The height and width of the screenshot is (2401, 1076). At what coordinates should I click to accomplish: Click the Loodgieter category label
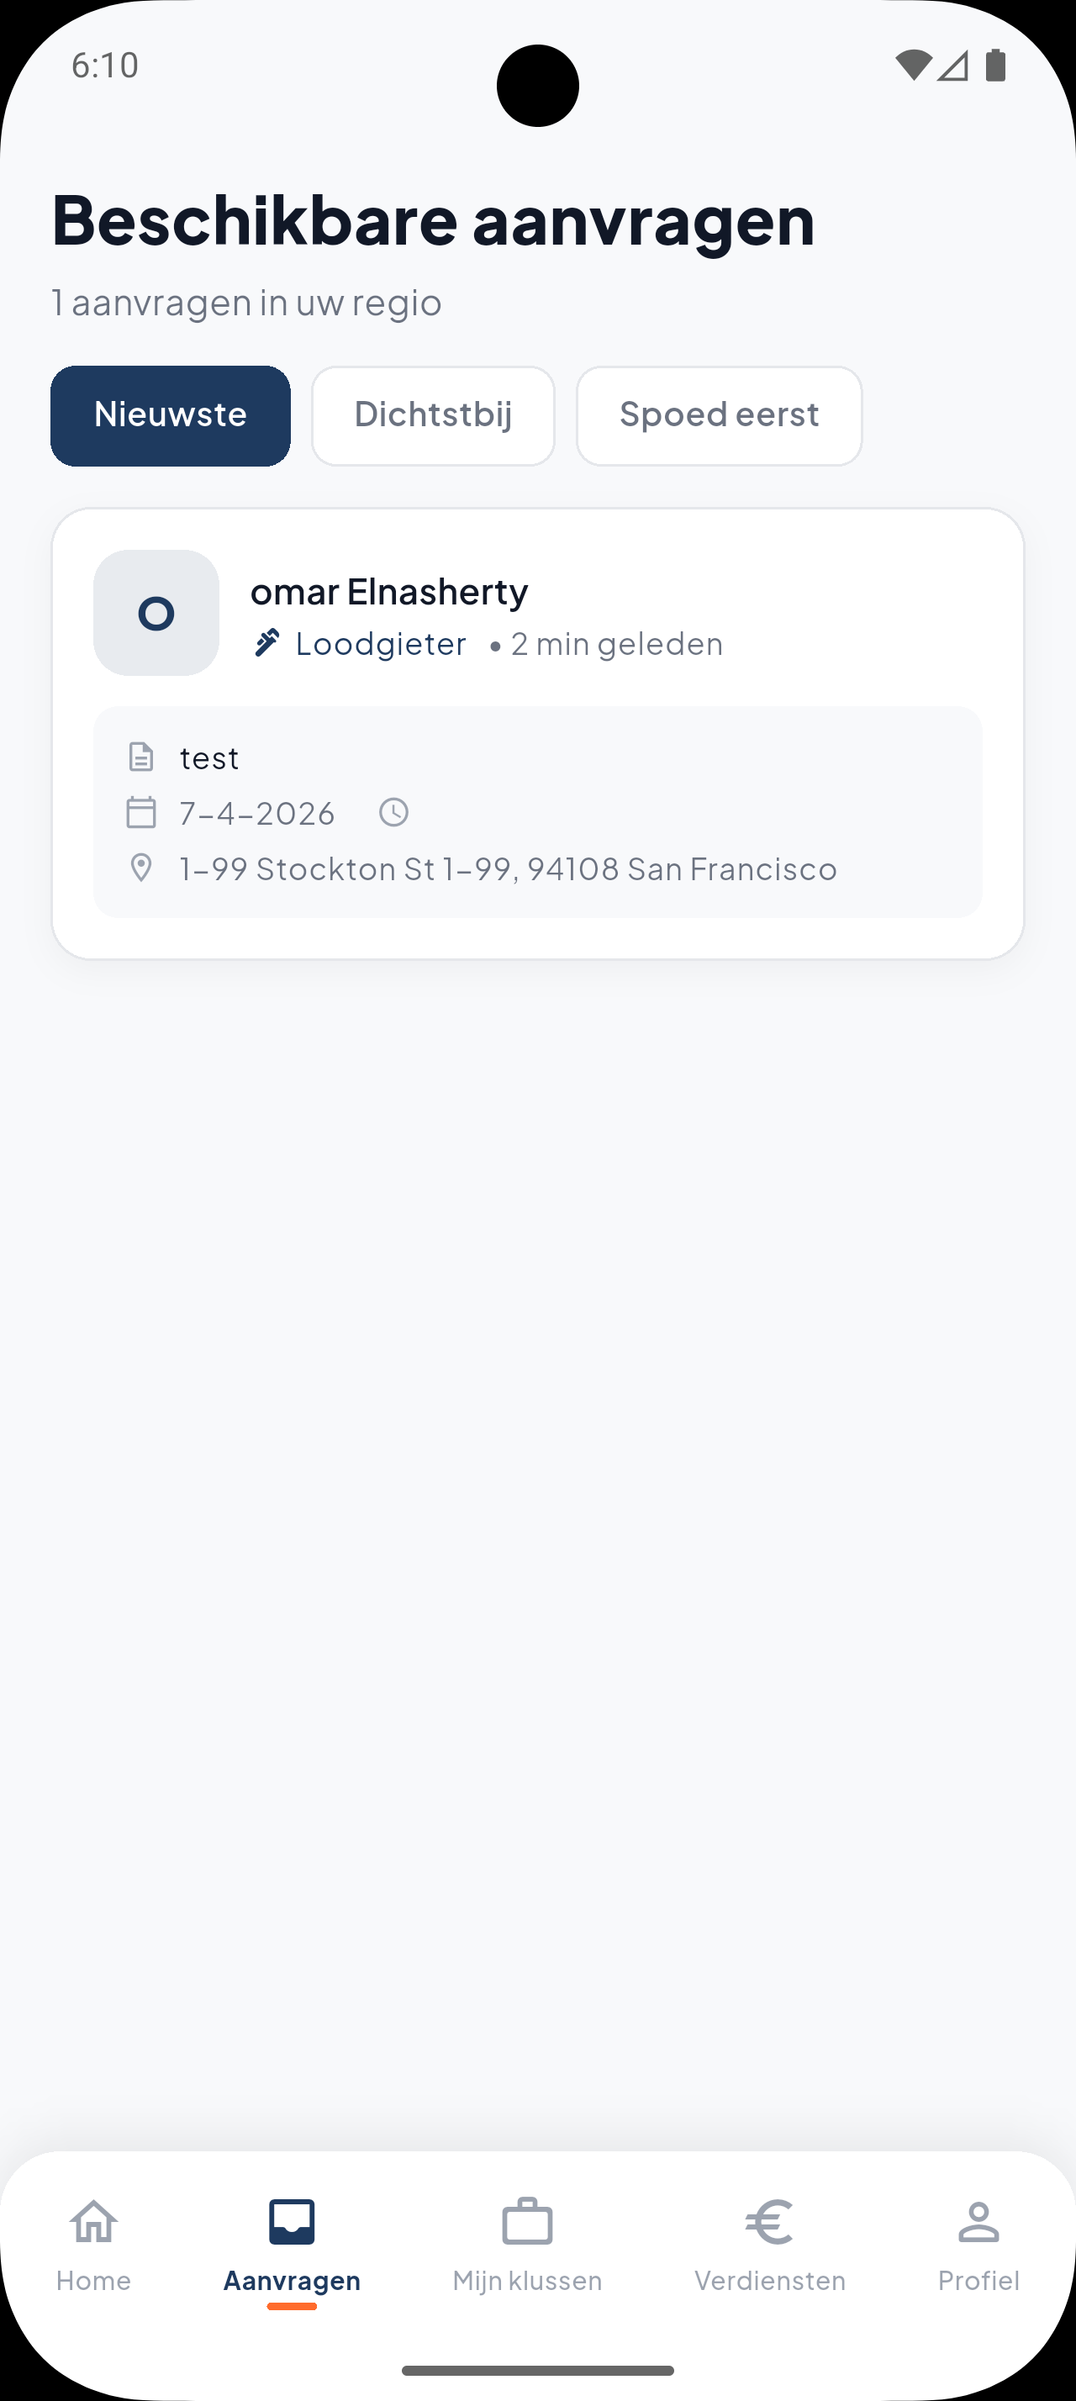(x=380, y=644)
